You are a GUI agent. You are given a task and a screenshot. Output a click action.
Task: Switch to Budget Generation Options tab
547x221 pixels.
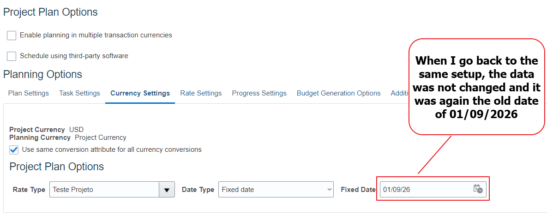(338, 93)
